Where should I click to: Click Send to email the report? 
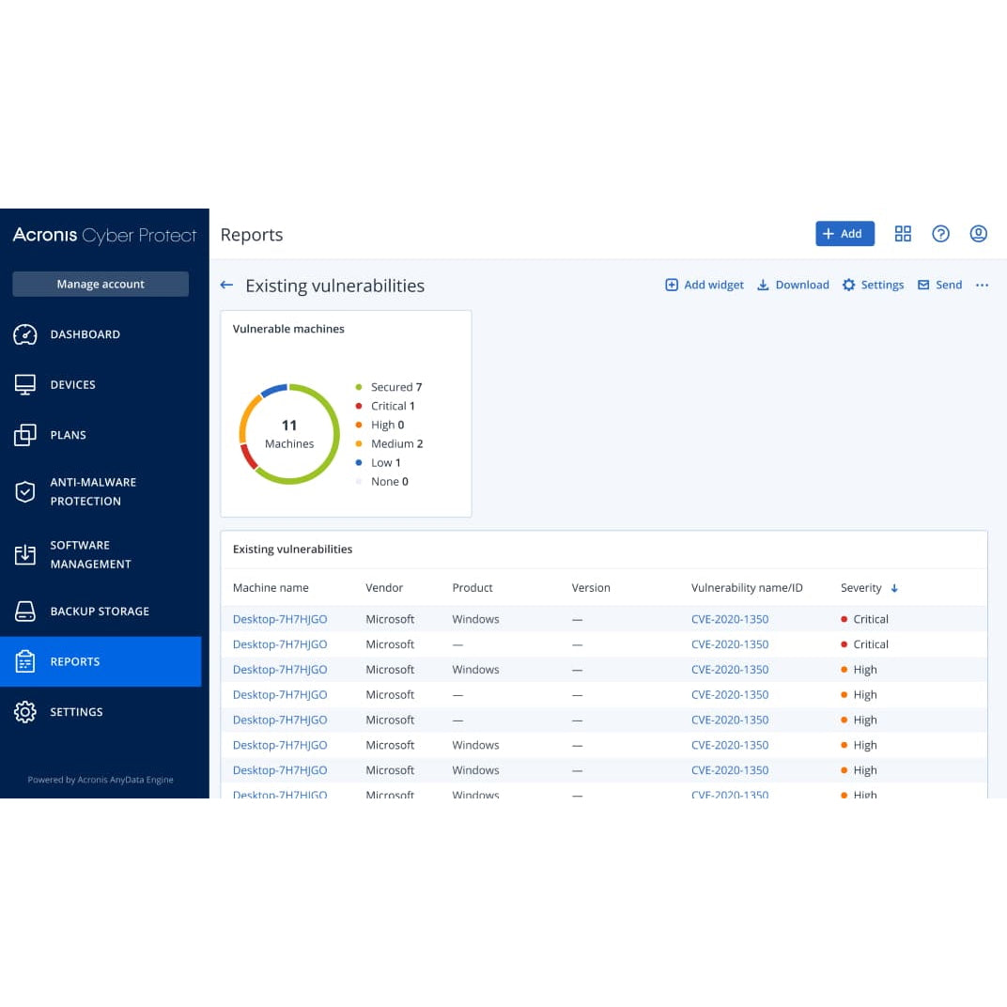(948, 285)
